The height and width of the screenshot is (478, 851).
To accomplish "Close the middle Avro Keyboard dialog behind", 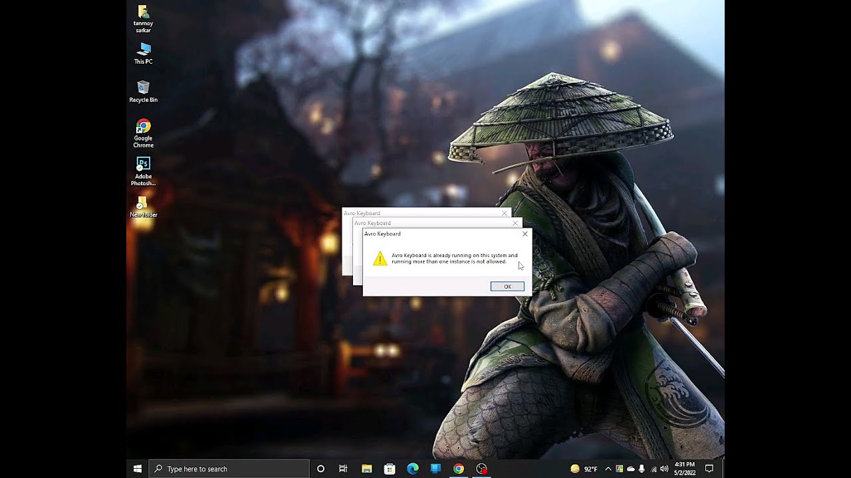I will click(515, 223).
